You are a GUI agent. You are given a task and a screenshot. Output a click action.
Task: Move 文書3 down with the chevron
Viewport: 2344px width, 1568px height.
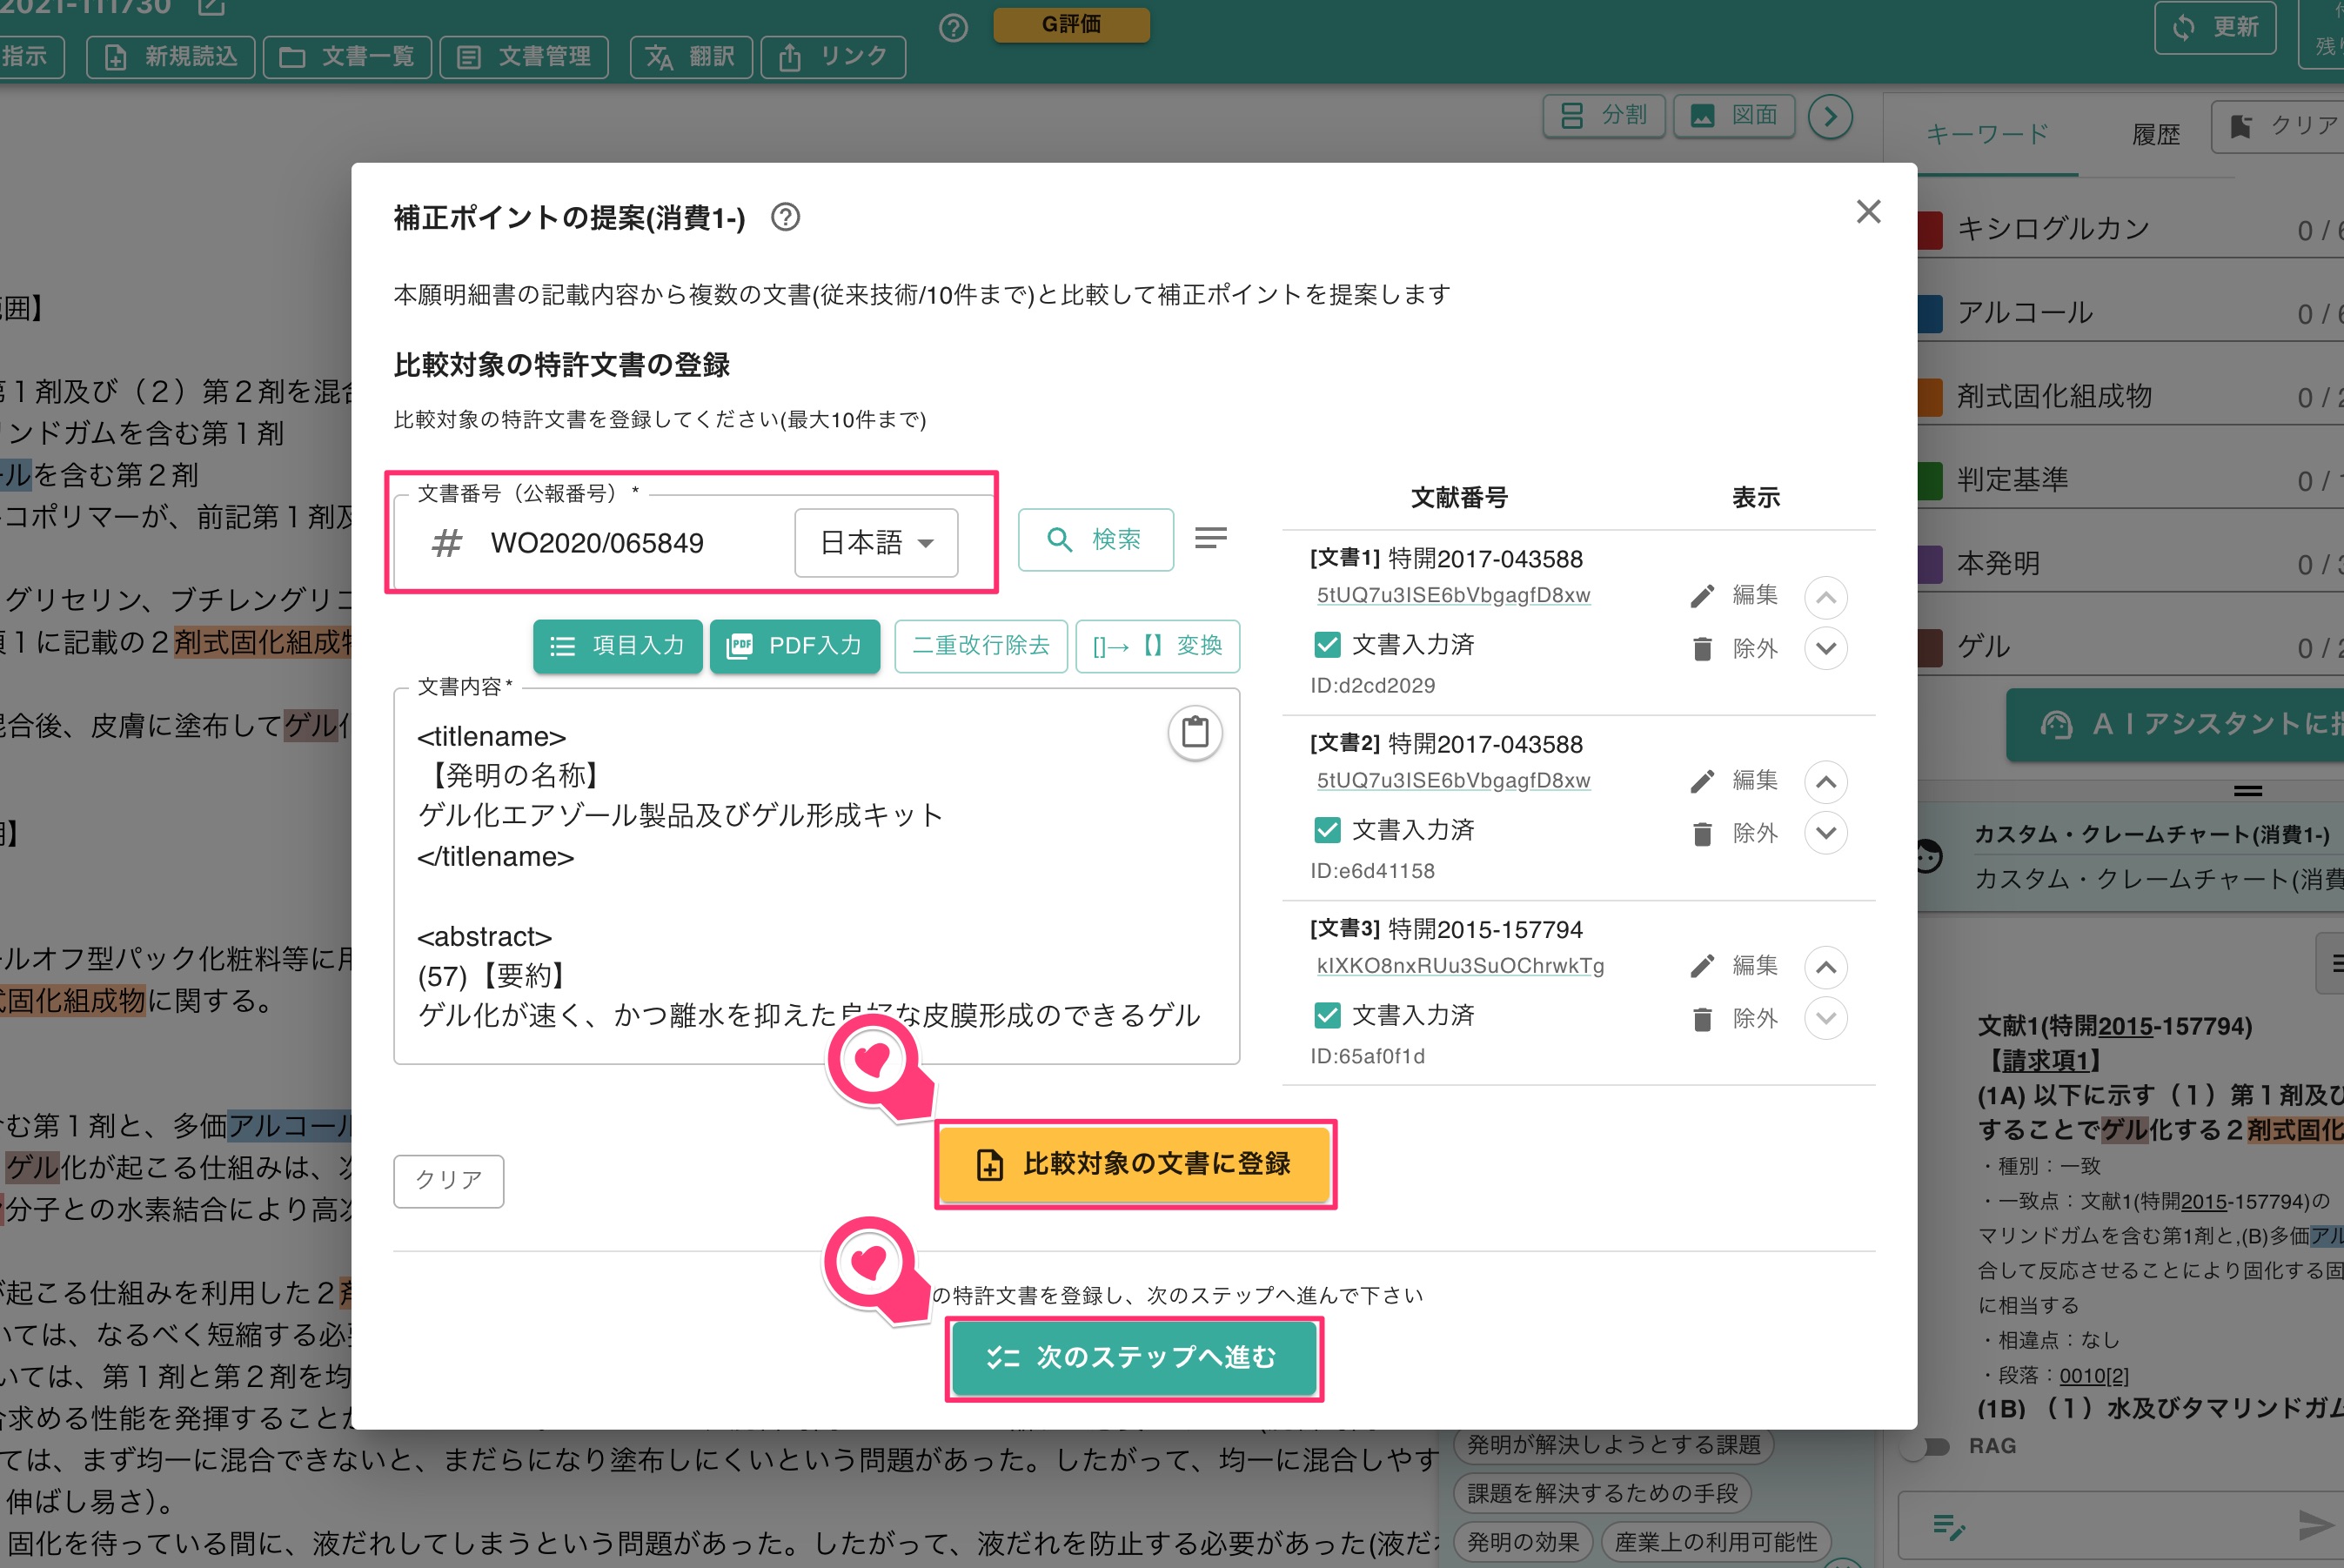click(1825, 1018)
